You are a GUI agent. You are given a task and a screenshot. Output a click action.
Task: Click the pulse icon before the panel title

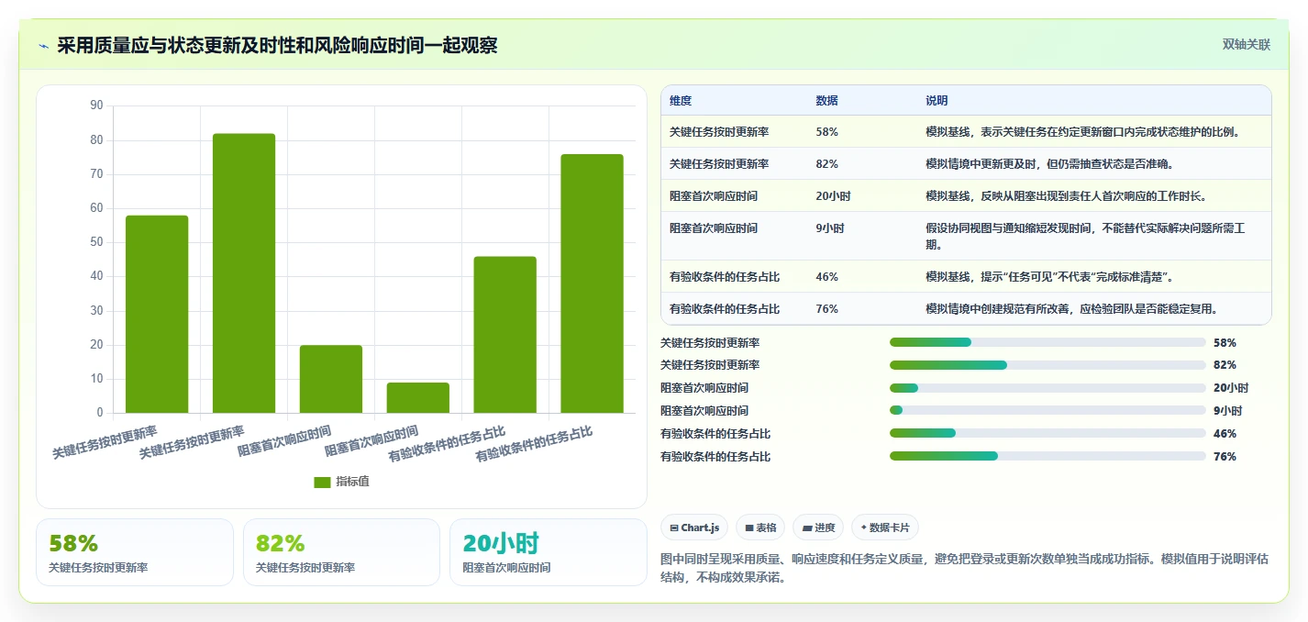(x=44, y=46)
